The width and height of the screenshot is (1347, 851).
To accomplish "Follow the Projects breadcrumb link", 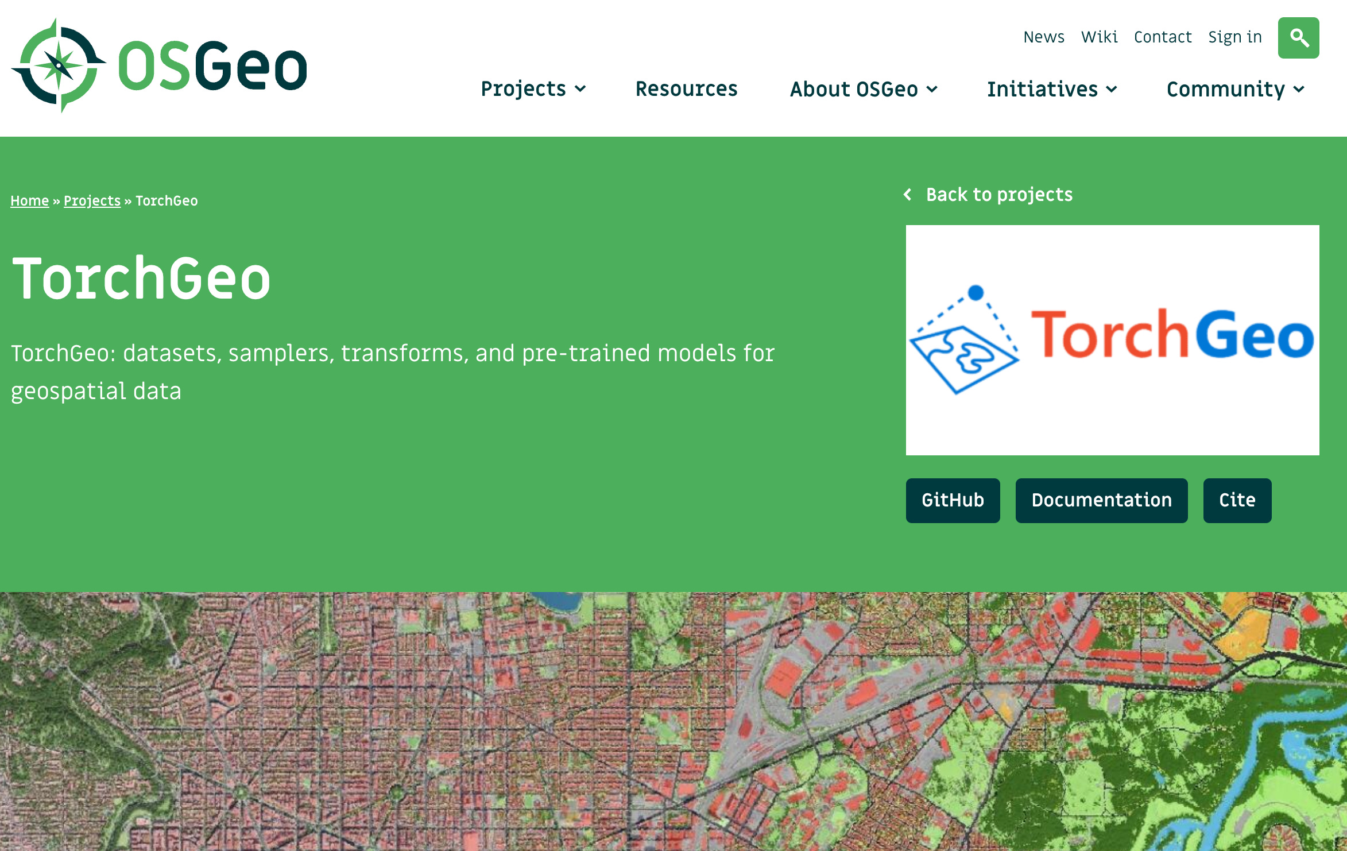I will (92, 201).
